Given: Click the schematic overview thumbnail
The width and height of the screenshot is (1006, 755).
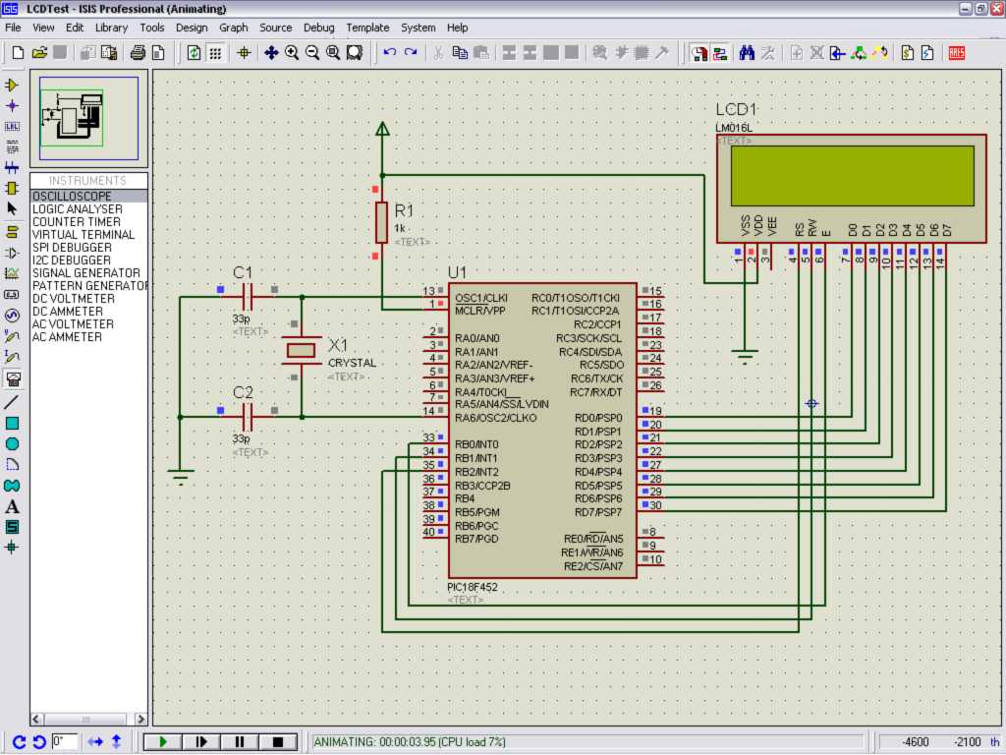Looking at the screenshot, I should [88, 118].
